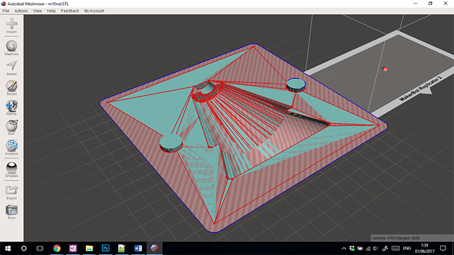Open OneNote from the taskbar

(73, 249)
